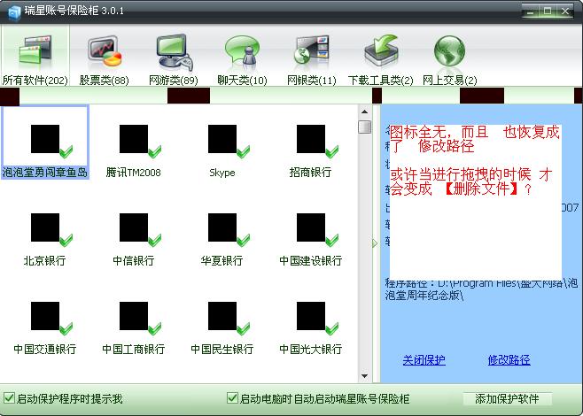
Task: Open the 所有软件(202) category
Action: click(x=35, y=56)
